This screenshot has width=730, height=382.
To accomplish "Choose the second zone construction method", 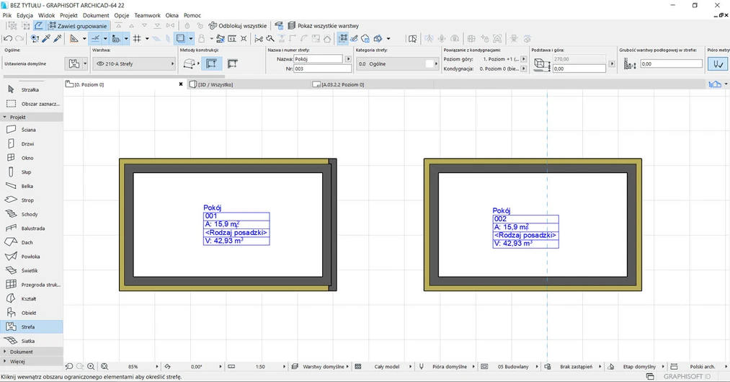I will 232,64.
